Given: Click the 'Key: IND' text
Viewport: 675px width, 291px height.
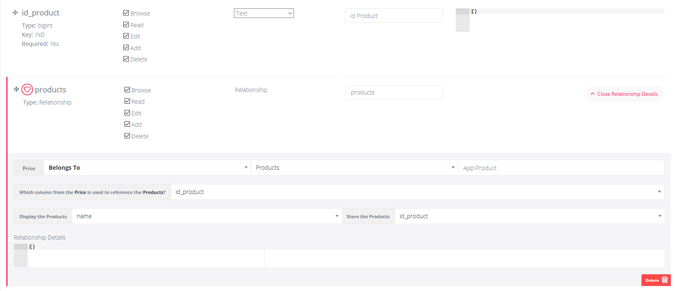Looking at the screenshot, I should click(x=33, y=35).
